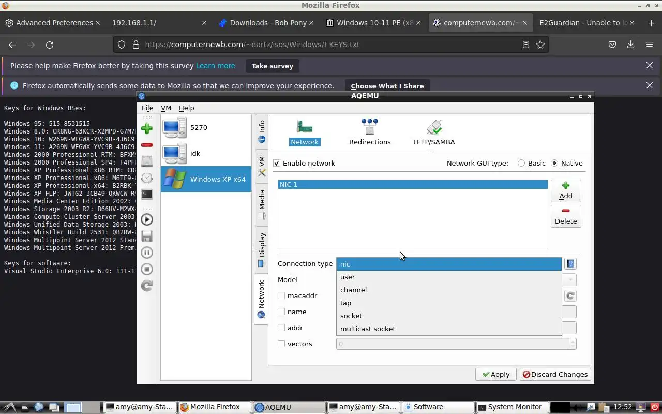
Task: Enable the name checkbox
Action: pyautogui.click(x=281, y=312)
